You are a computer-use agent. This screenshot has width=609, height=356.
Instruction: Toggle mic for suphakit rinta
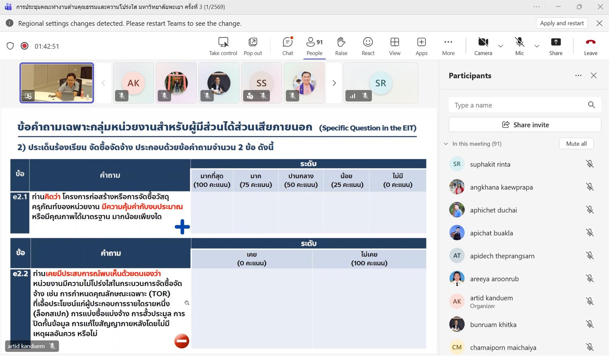point(590,164)
